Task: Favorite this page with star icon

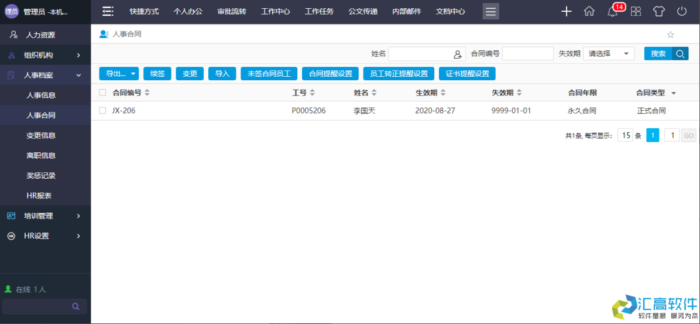Action: (671, 35)
